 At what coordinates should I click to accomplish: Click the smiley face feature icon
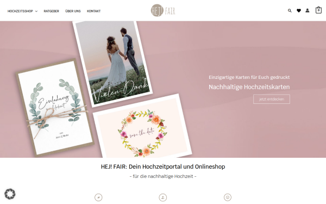pyautogui.click(x=228, y=197)
